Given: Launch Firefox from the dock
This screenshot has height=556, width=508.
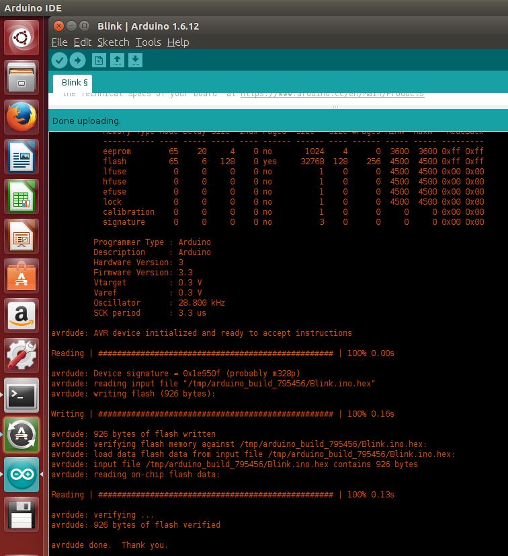Looking at the screenshot, I should [x=22, y=118].
